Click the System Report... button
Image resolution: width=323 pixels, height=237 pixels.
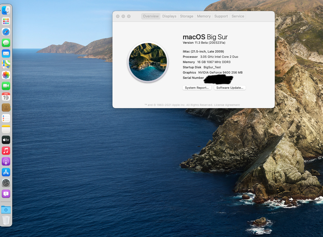click(x=197, y=88)
